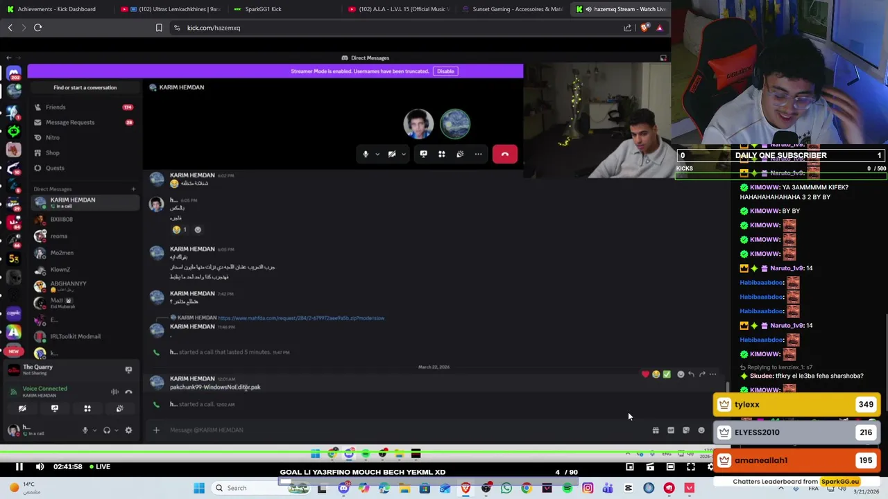Enter fullscreen in Kick player
The image size is (888, 499).
pos(691,467)
